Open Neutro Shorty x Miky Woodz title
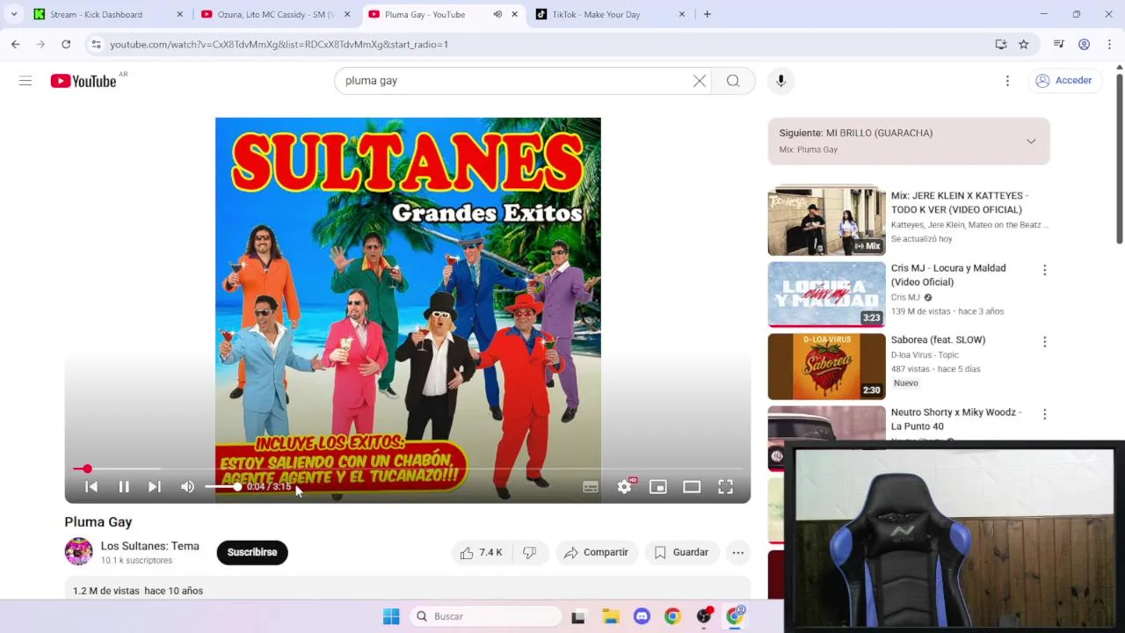The height and width of the screenshot is (633, 1125). coord(956,419)
